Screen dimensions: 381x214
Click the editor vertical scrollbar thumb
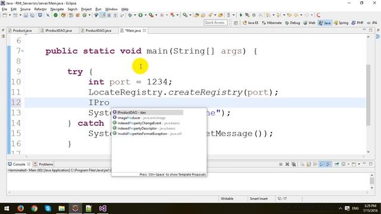coord(368,95)
